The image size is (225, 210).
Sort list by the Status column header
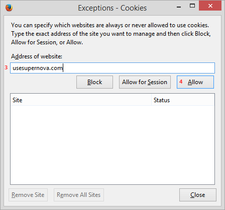[183, 100]
